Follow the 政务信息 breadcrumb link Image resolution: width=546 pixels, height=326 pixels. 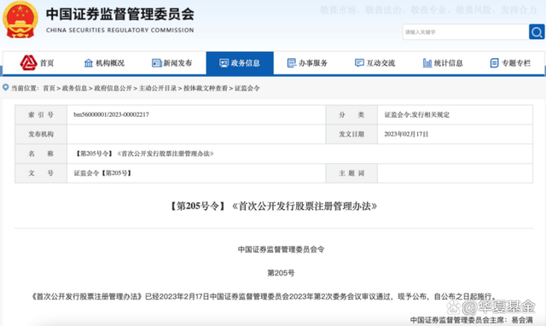click(74, 88)
